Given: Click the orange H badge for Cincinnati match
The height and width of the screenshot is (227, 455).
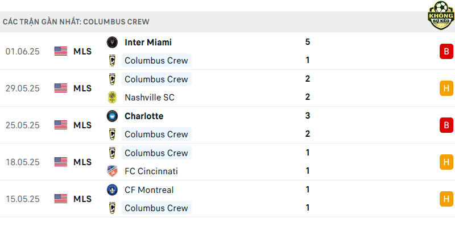Looking at the screenshot, I should (446, 162).
